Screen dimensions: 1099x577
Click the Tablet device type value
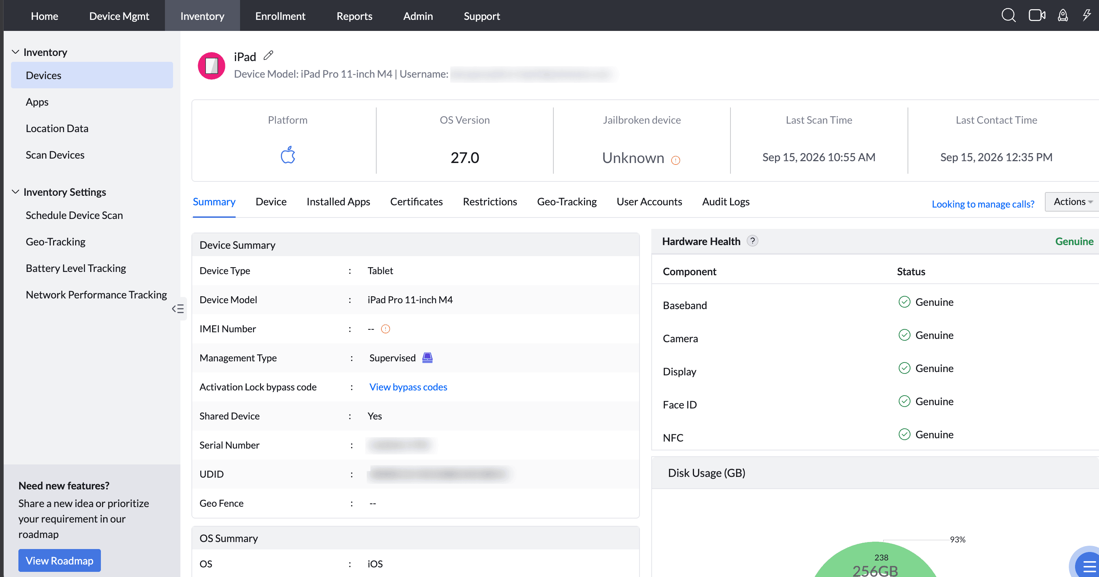[380, 271]
